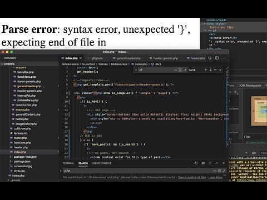Toggle match whole word in find widget

[x=180, y=70]
